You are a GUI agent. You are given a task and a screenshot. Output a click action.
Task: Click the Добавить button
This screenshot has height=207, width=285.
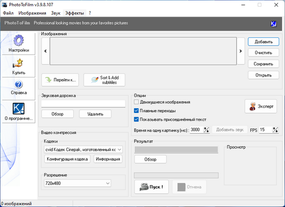263,41
